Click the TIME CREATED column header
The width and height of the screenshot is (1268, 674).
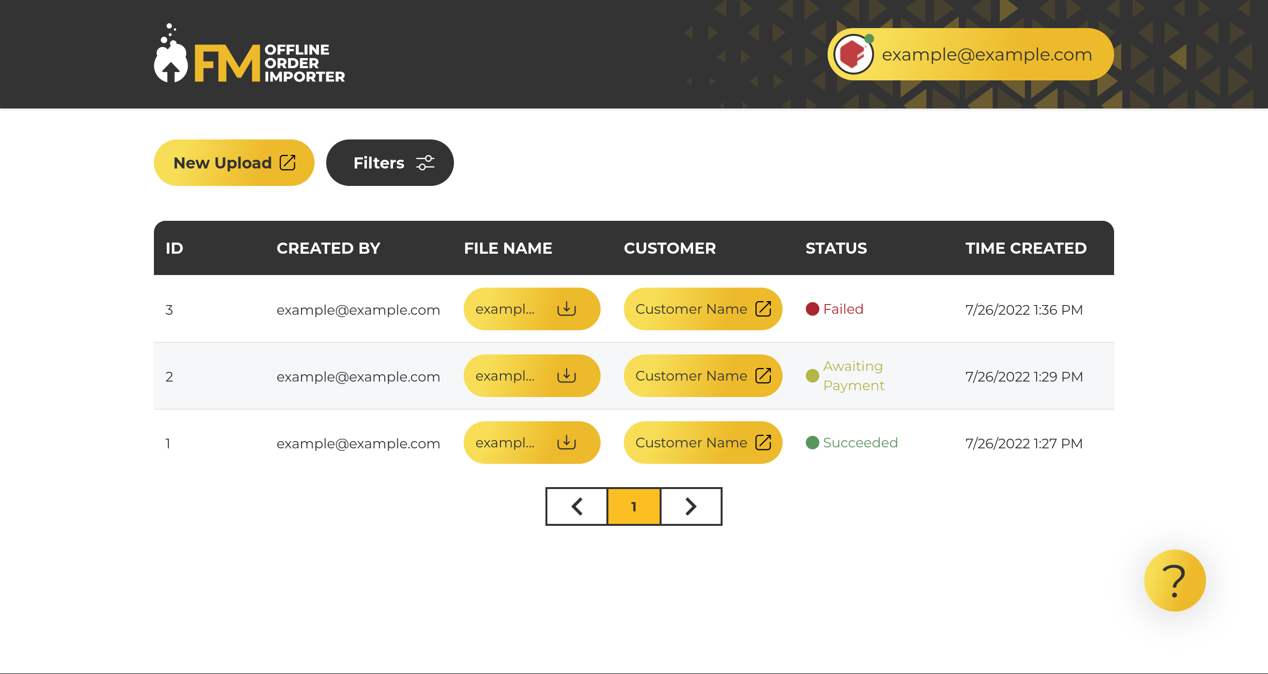[1026, 248]
